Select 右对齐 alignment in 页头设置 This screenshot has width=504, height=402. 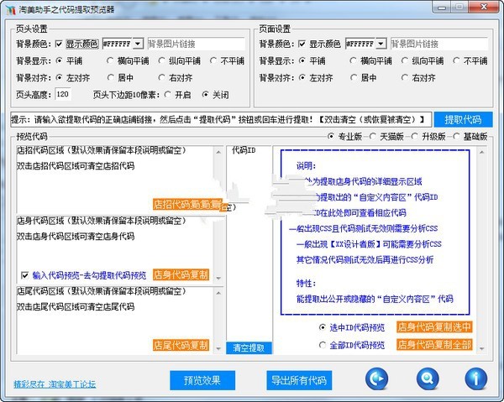coord(161,78)
